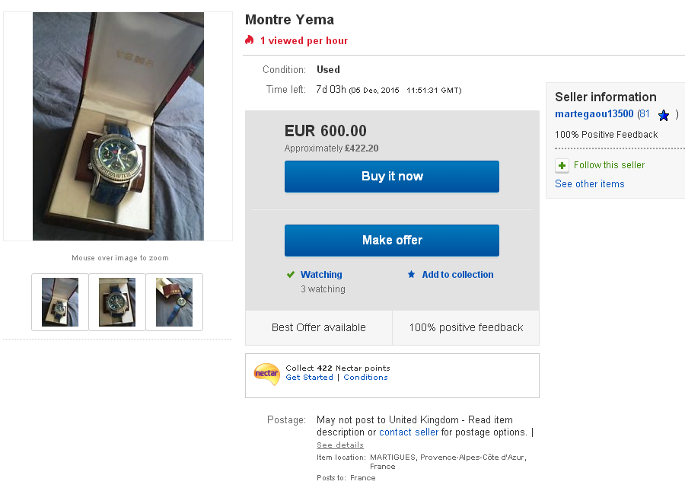Open Add to collection link
The height and width of the screenshot is (491, 685).
[457, 275]
